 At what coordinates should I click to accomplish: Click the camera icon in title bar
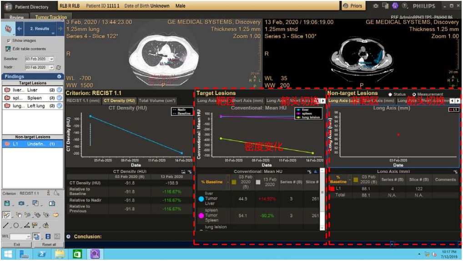pos(376,6)
